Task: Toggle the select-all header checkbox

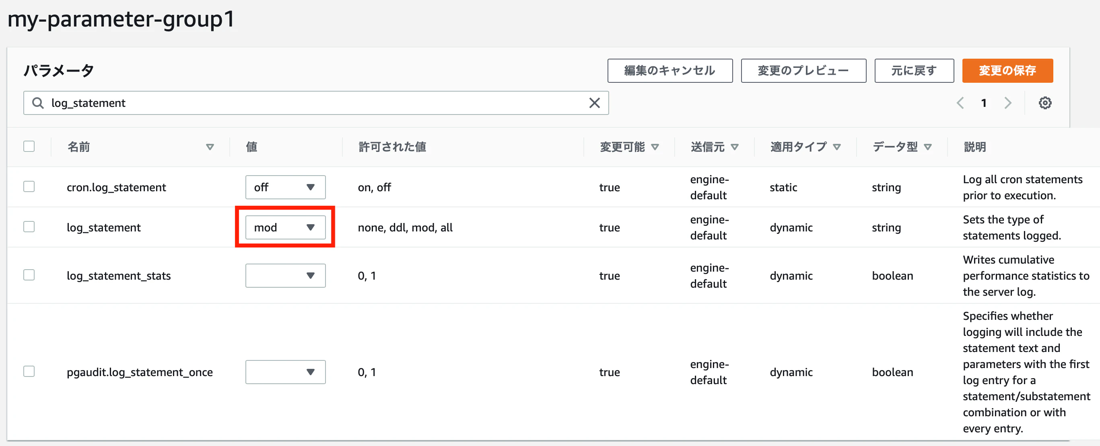Action: 29,146
